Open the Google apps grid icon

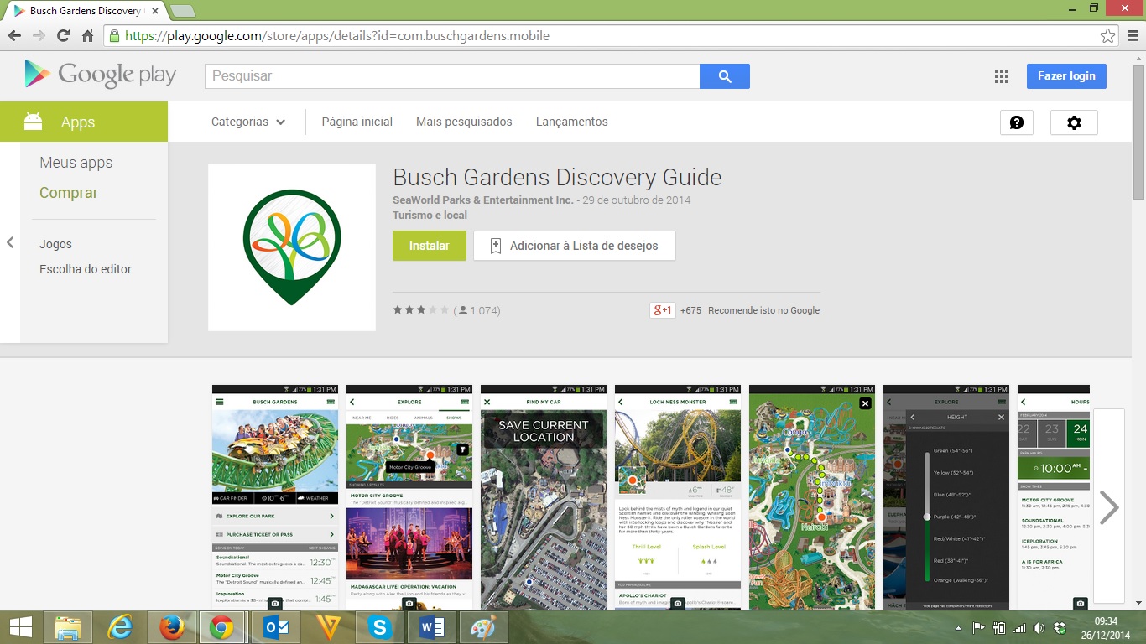click(x=1001, y=76)
